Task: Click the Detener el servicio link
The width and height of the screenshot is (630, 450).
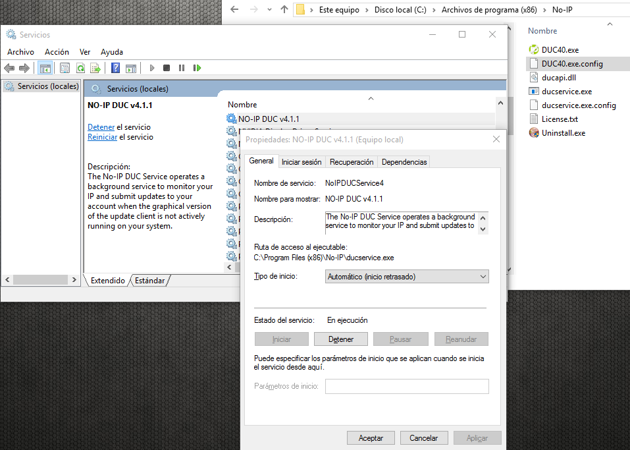Action: [x=101, y=127]
